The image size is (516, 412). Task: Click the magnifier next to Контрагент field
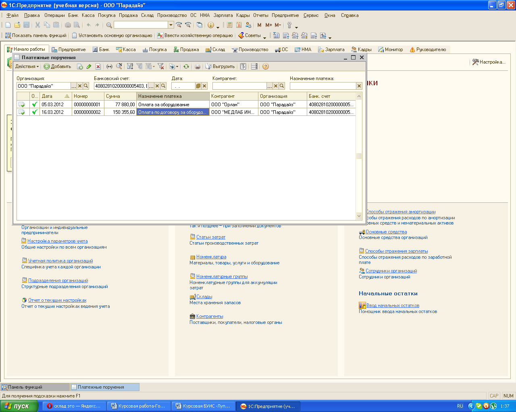[x=282, y=86]
